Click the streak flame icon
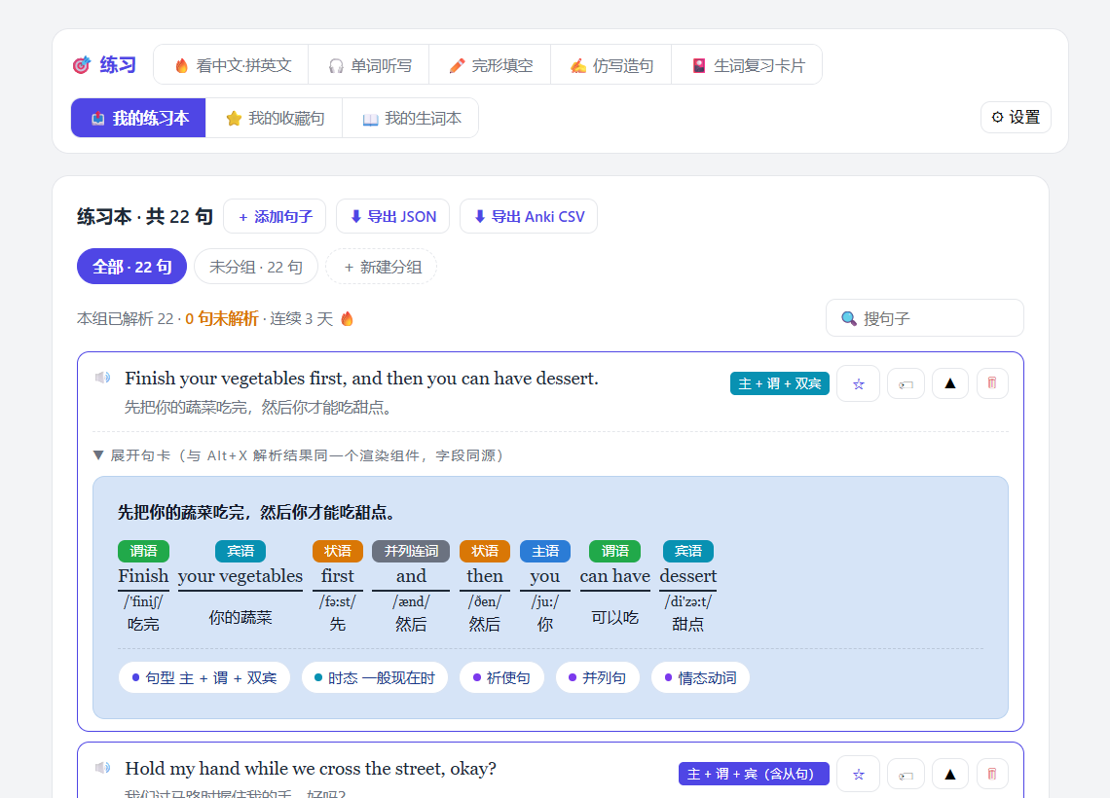1110x798 pixels. (347, 319)
